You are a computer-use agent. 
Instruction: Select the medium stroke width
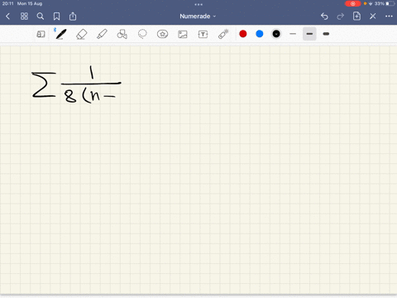309,34
